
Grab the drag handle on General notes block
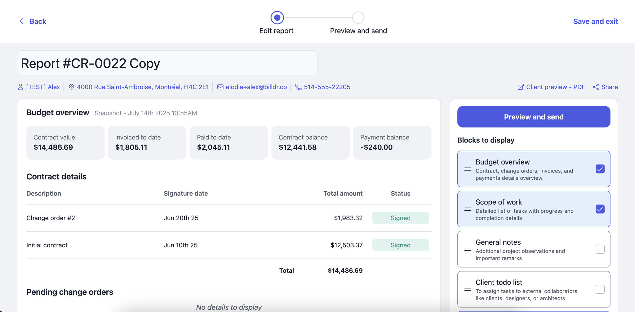[468, 249]
